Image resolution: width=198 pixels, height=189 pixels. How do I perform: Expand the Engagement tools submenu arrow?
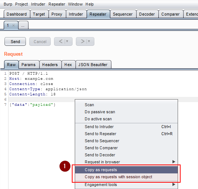(174, 185)
